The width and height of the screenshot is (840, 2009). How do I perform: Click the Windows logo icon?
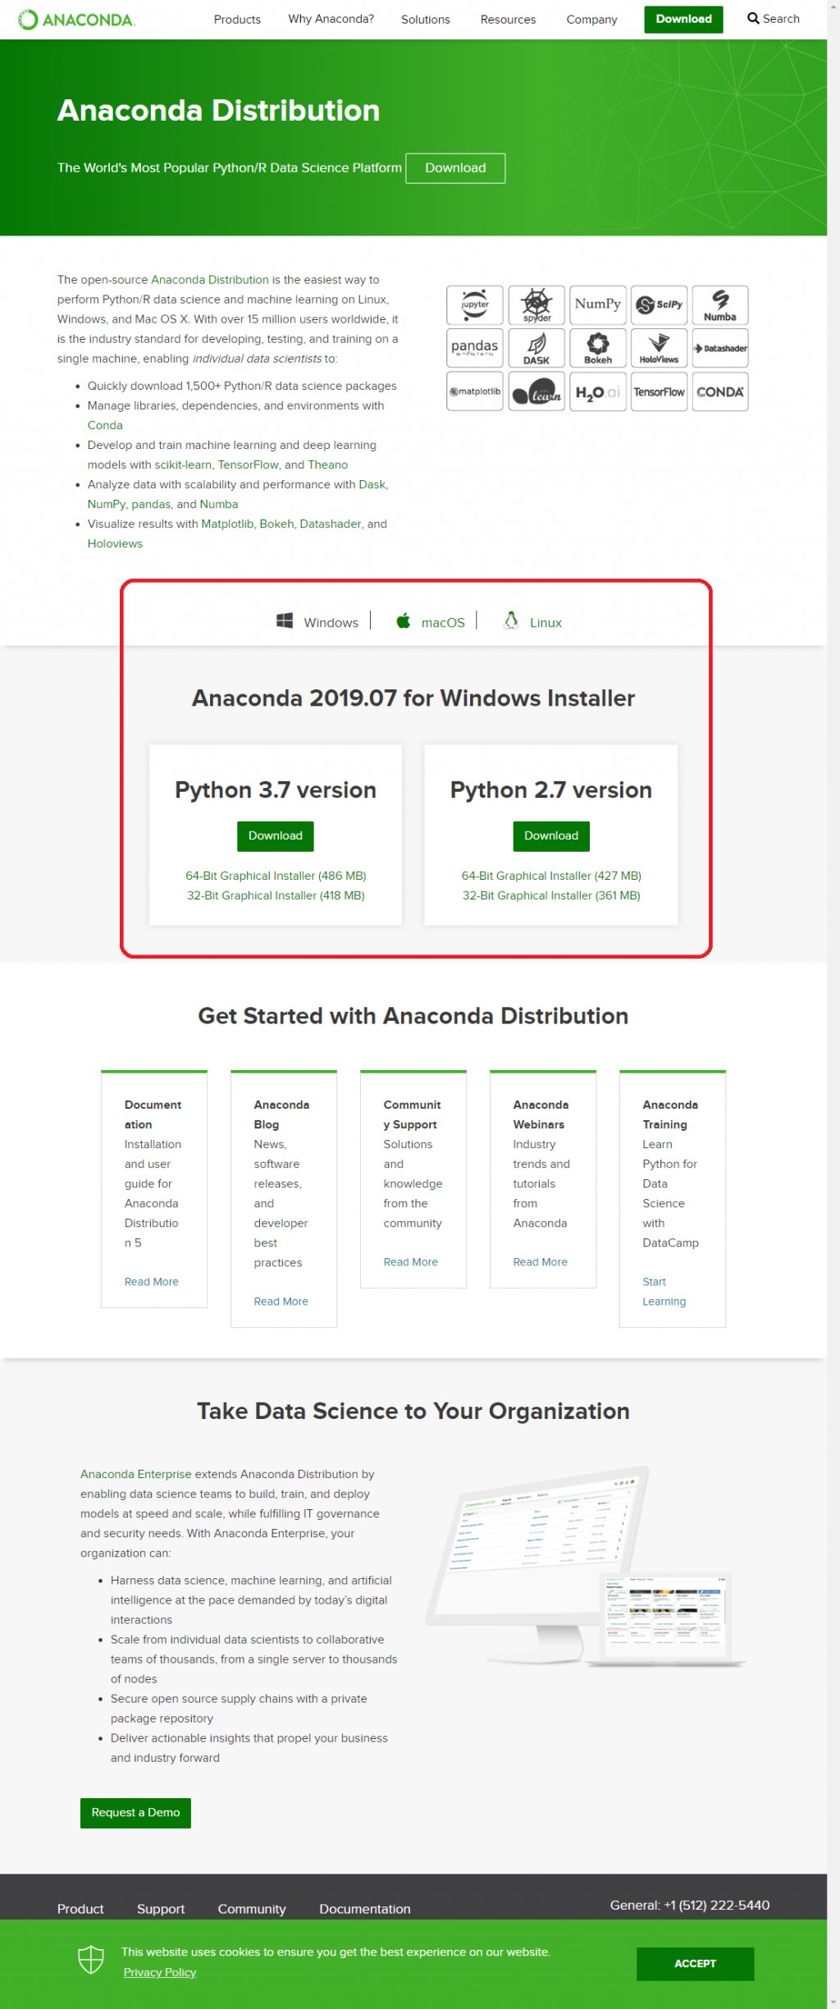tap(285, 620)
